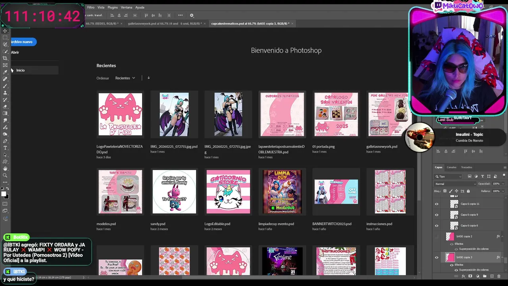Hide layer Capa 6 copia 9
Image resolution: width=508 pixels, height=286 pixels.
pyautogui.click(x=437, y=215)
